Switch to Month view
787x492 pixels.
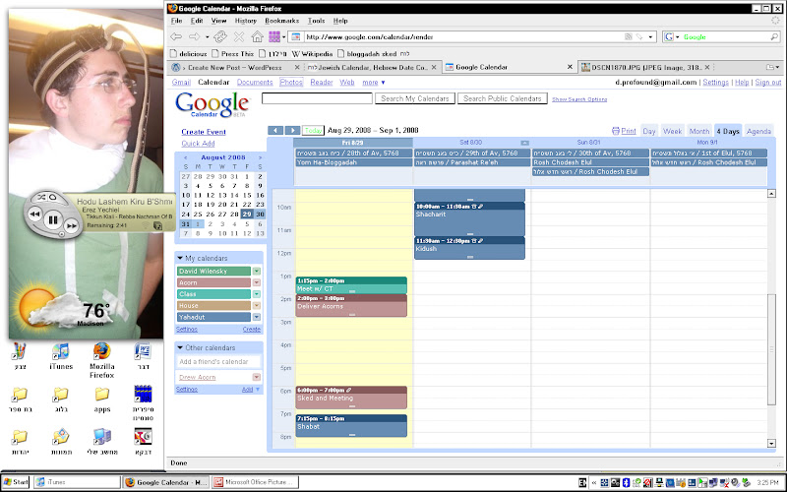click(x=699, y=132)
